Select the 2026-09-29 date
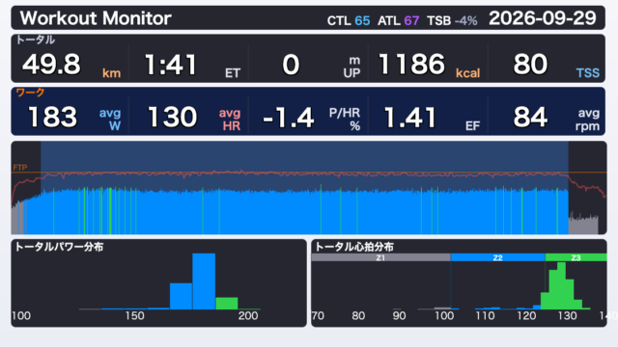This screenshot has height=347, width=618. click(543, 18)
